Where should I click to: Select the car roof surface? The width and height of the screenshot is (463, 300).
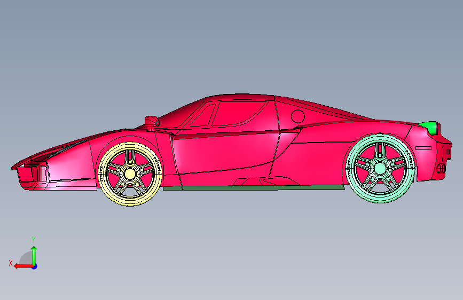coord(241,98)
